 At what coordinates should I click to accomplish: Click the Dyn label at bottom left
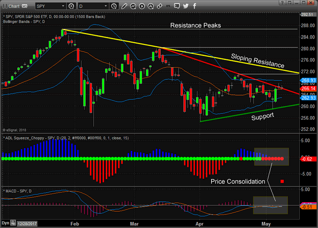coord(5,223)
